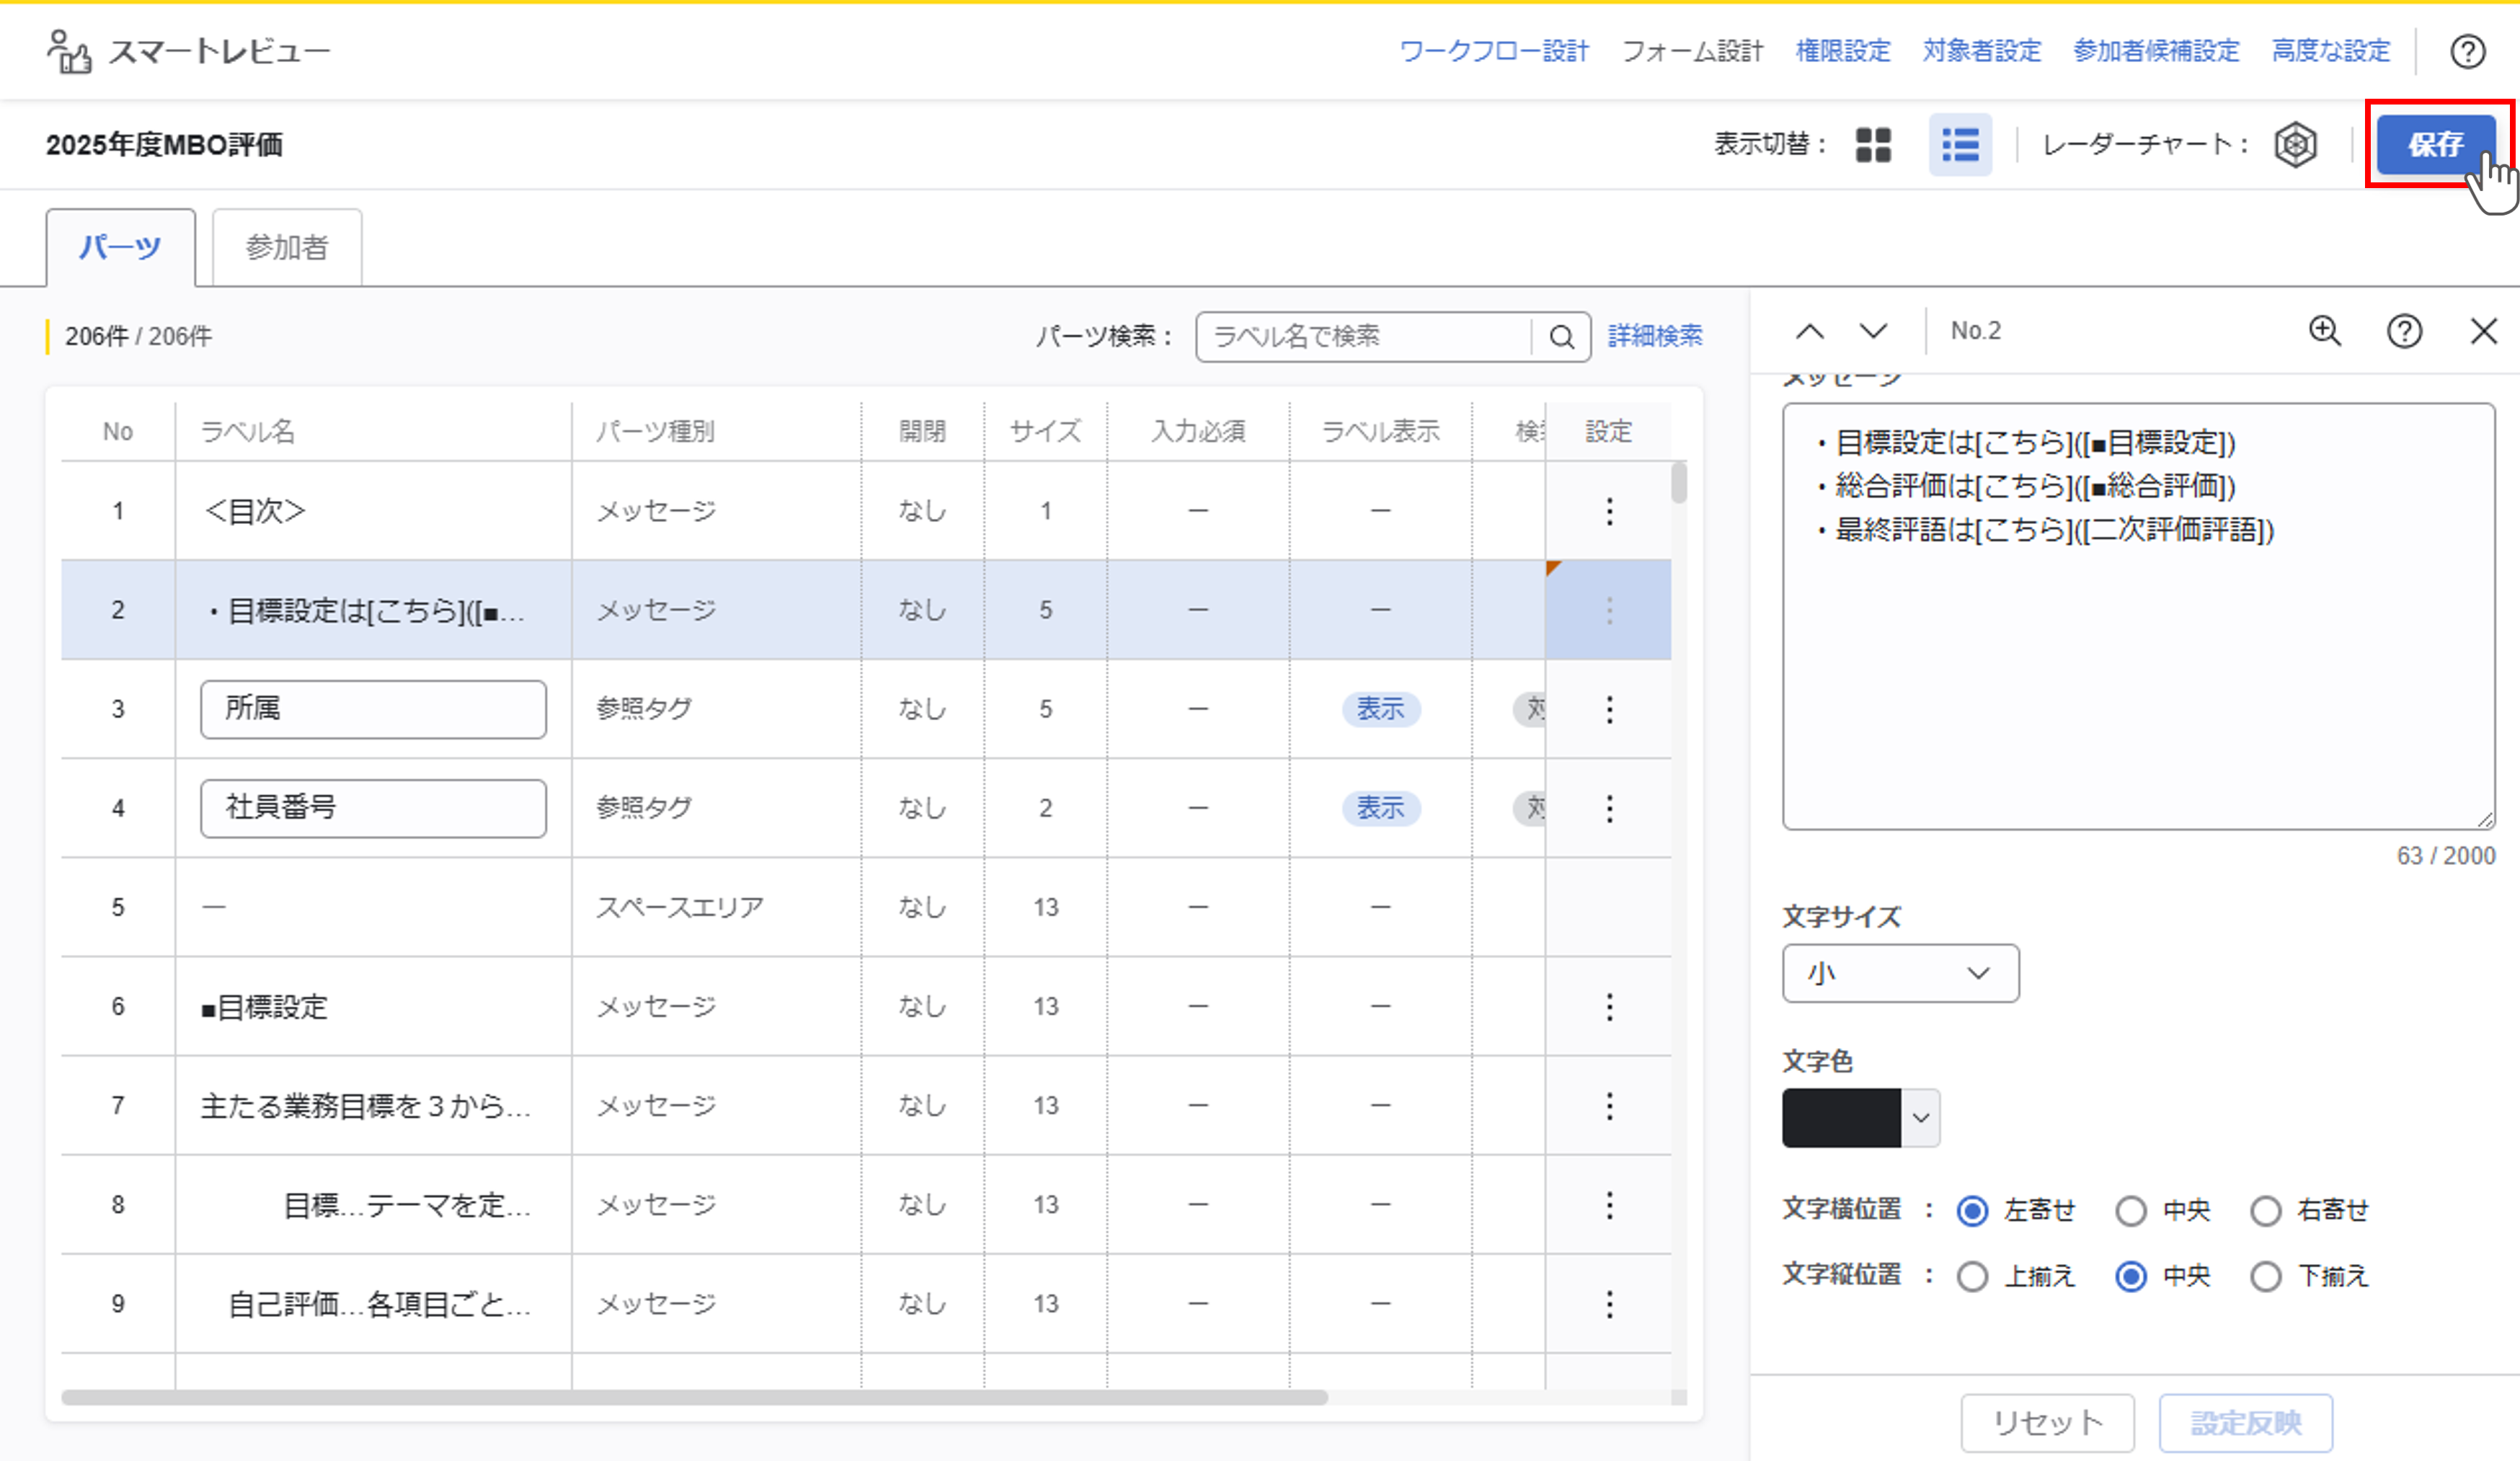Close the No.2 detail panel
The height and width of the screenshot is (1461, 2520).
tap(2484, 331)
